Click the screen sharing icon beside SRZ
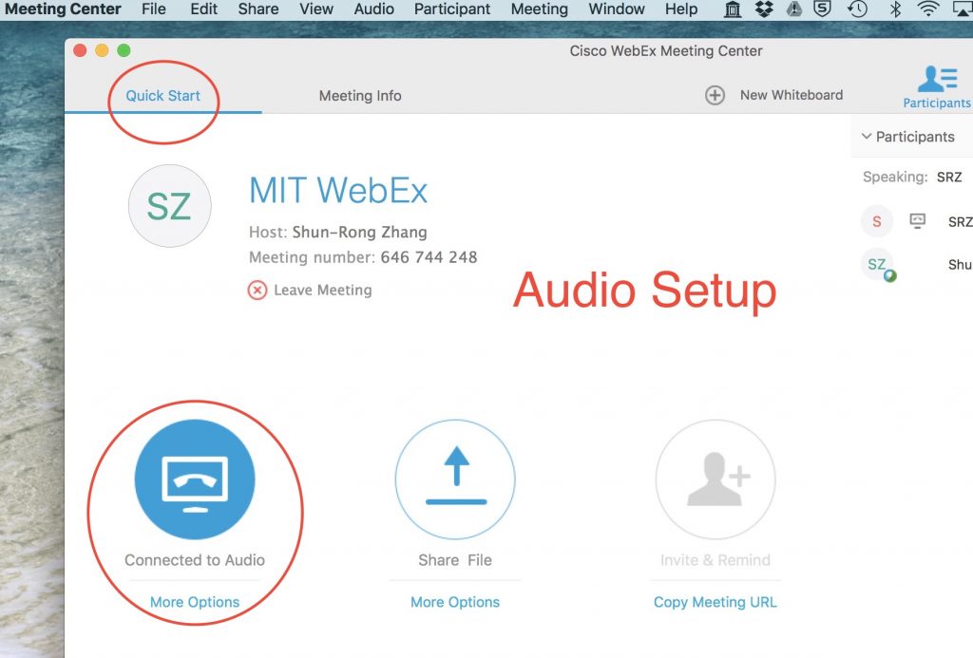The height and width of the screenshot is (658, 973). (915, 221)
